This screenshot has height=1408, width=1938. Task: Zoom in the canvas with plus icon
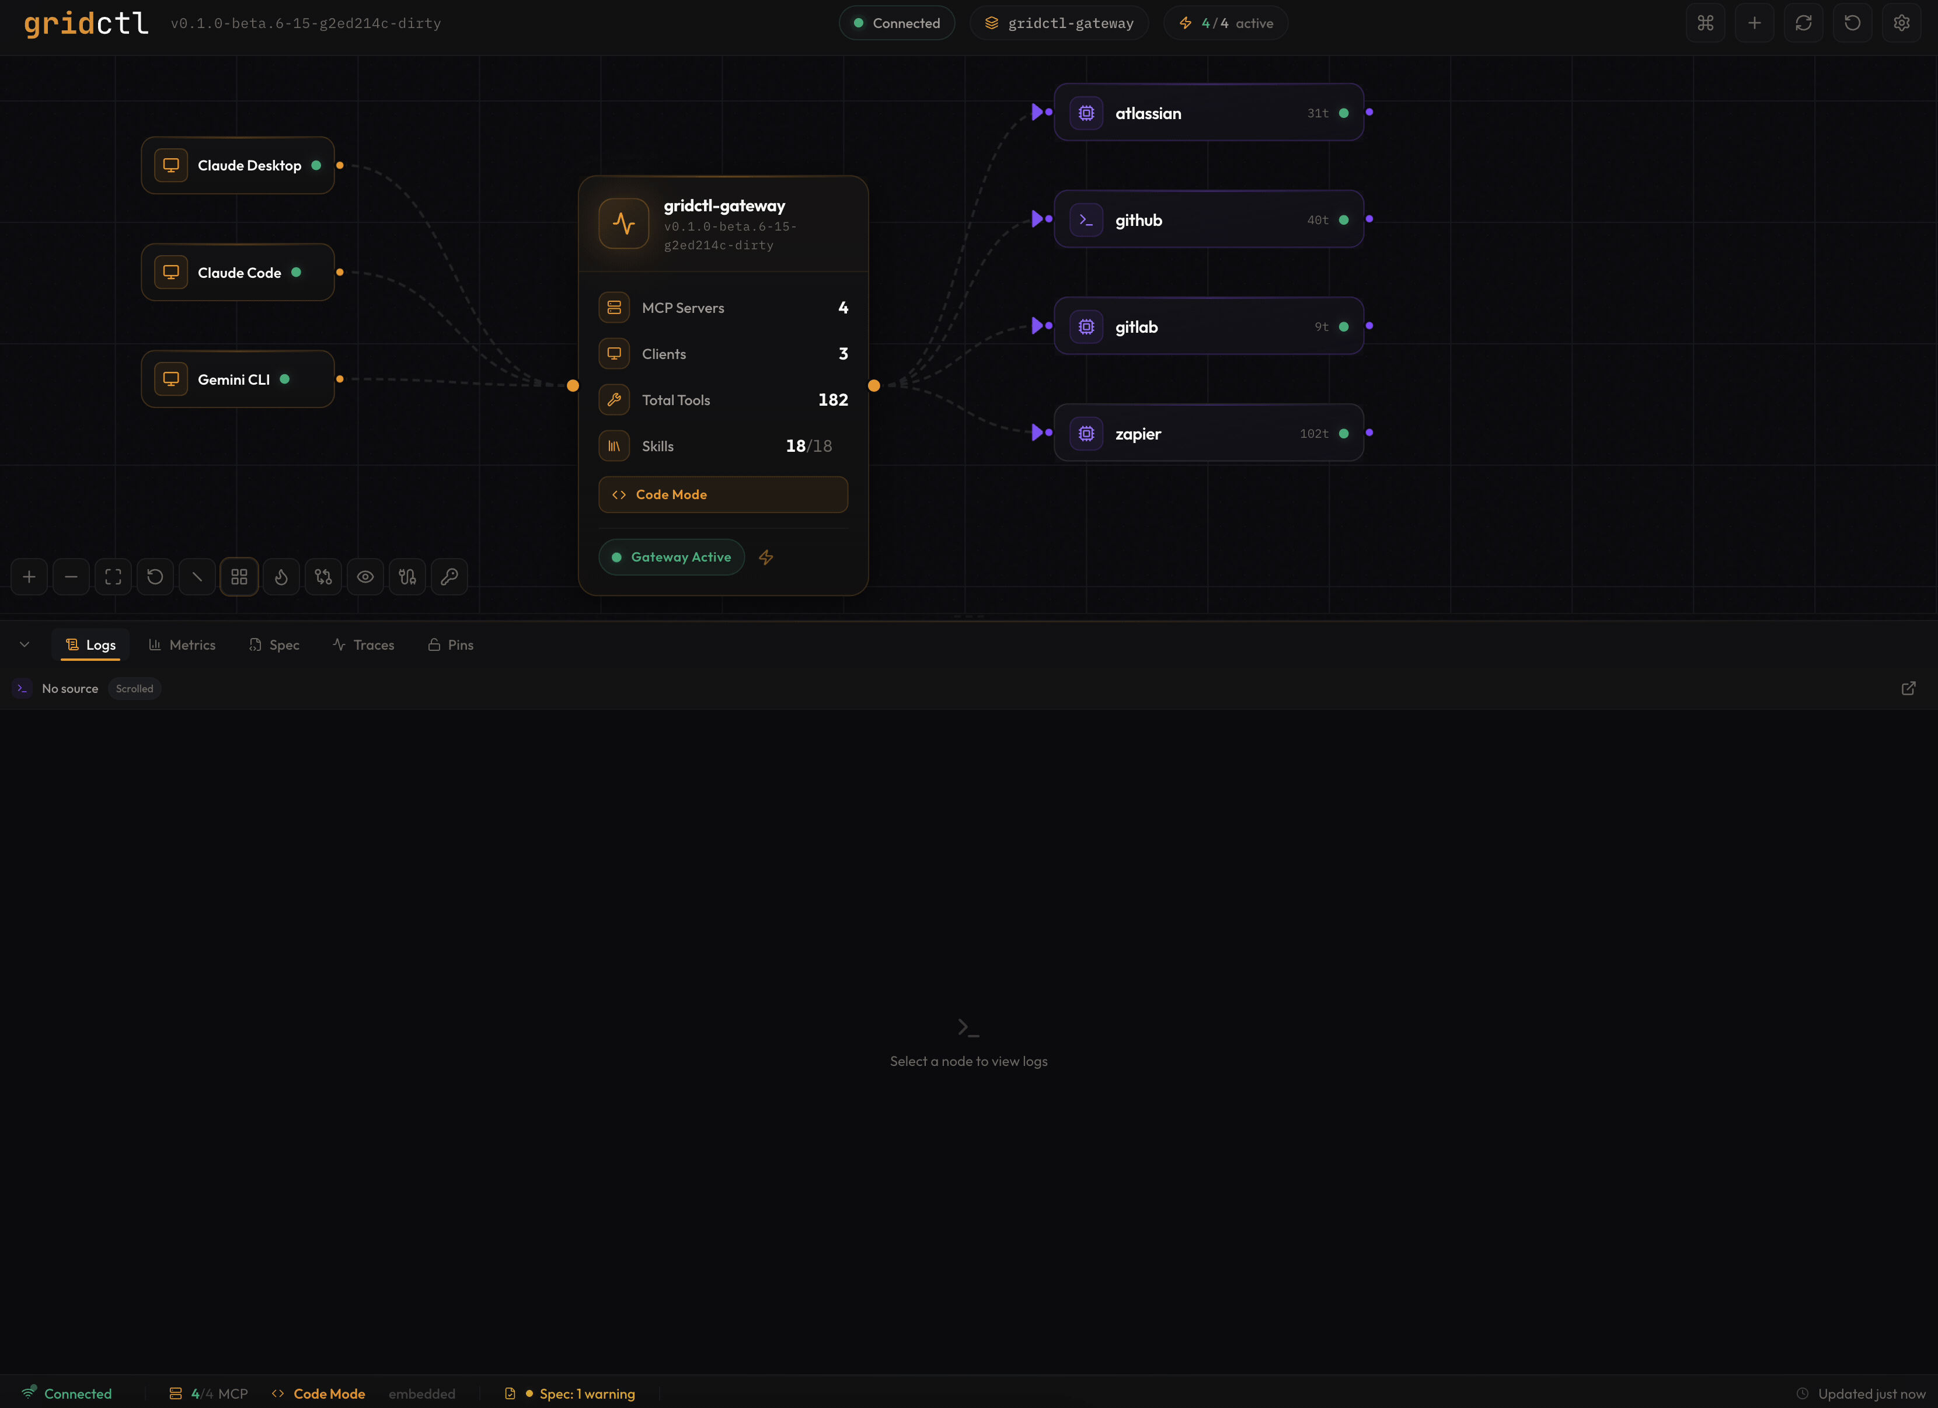(29, 577)
